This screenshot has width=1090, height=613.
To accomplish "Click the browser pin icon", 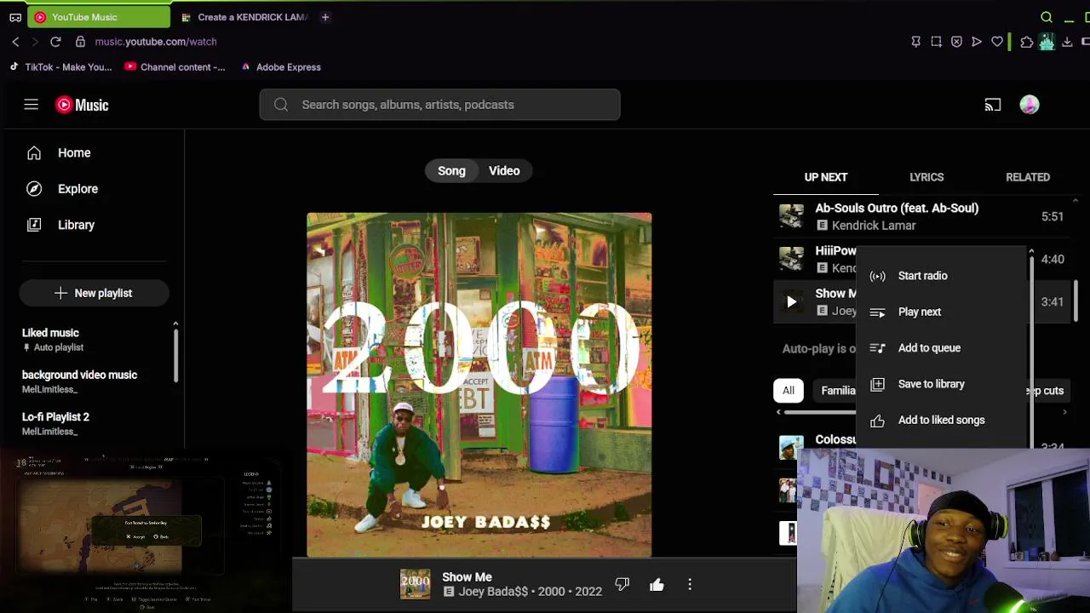I will [915, 42].
